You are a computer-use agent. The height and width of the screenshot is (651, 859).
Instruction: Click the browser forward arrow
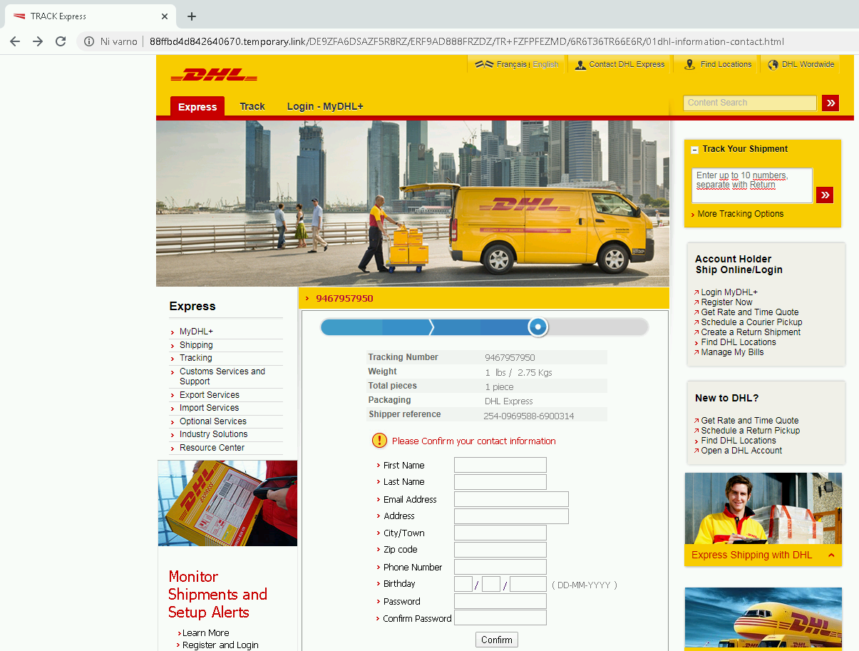pos(38,41)
